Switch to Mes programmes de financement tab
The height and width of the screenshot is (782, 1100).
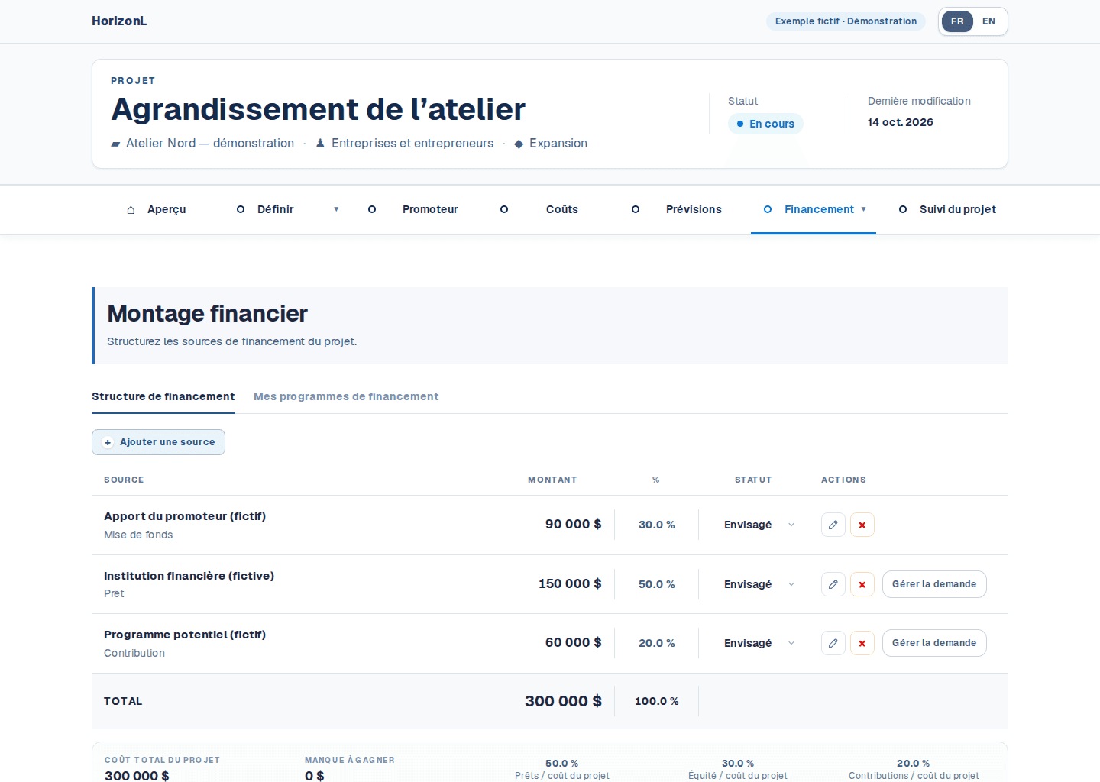pos(346,396)
